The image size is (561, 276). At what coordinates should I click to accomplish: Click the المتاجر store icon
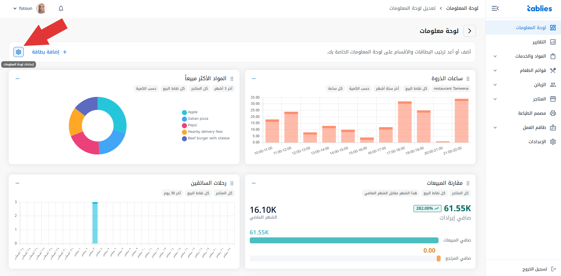553,99
